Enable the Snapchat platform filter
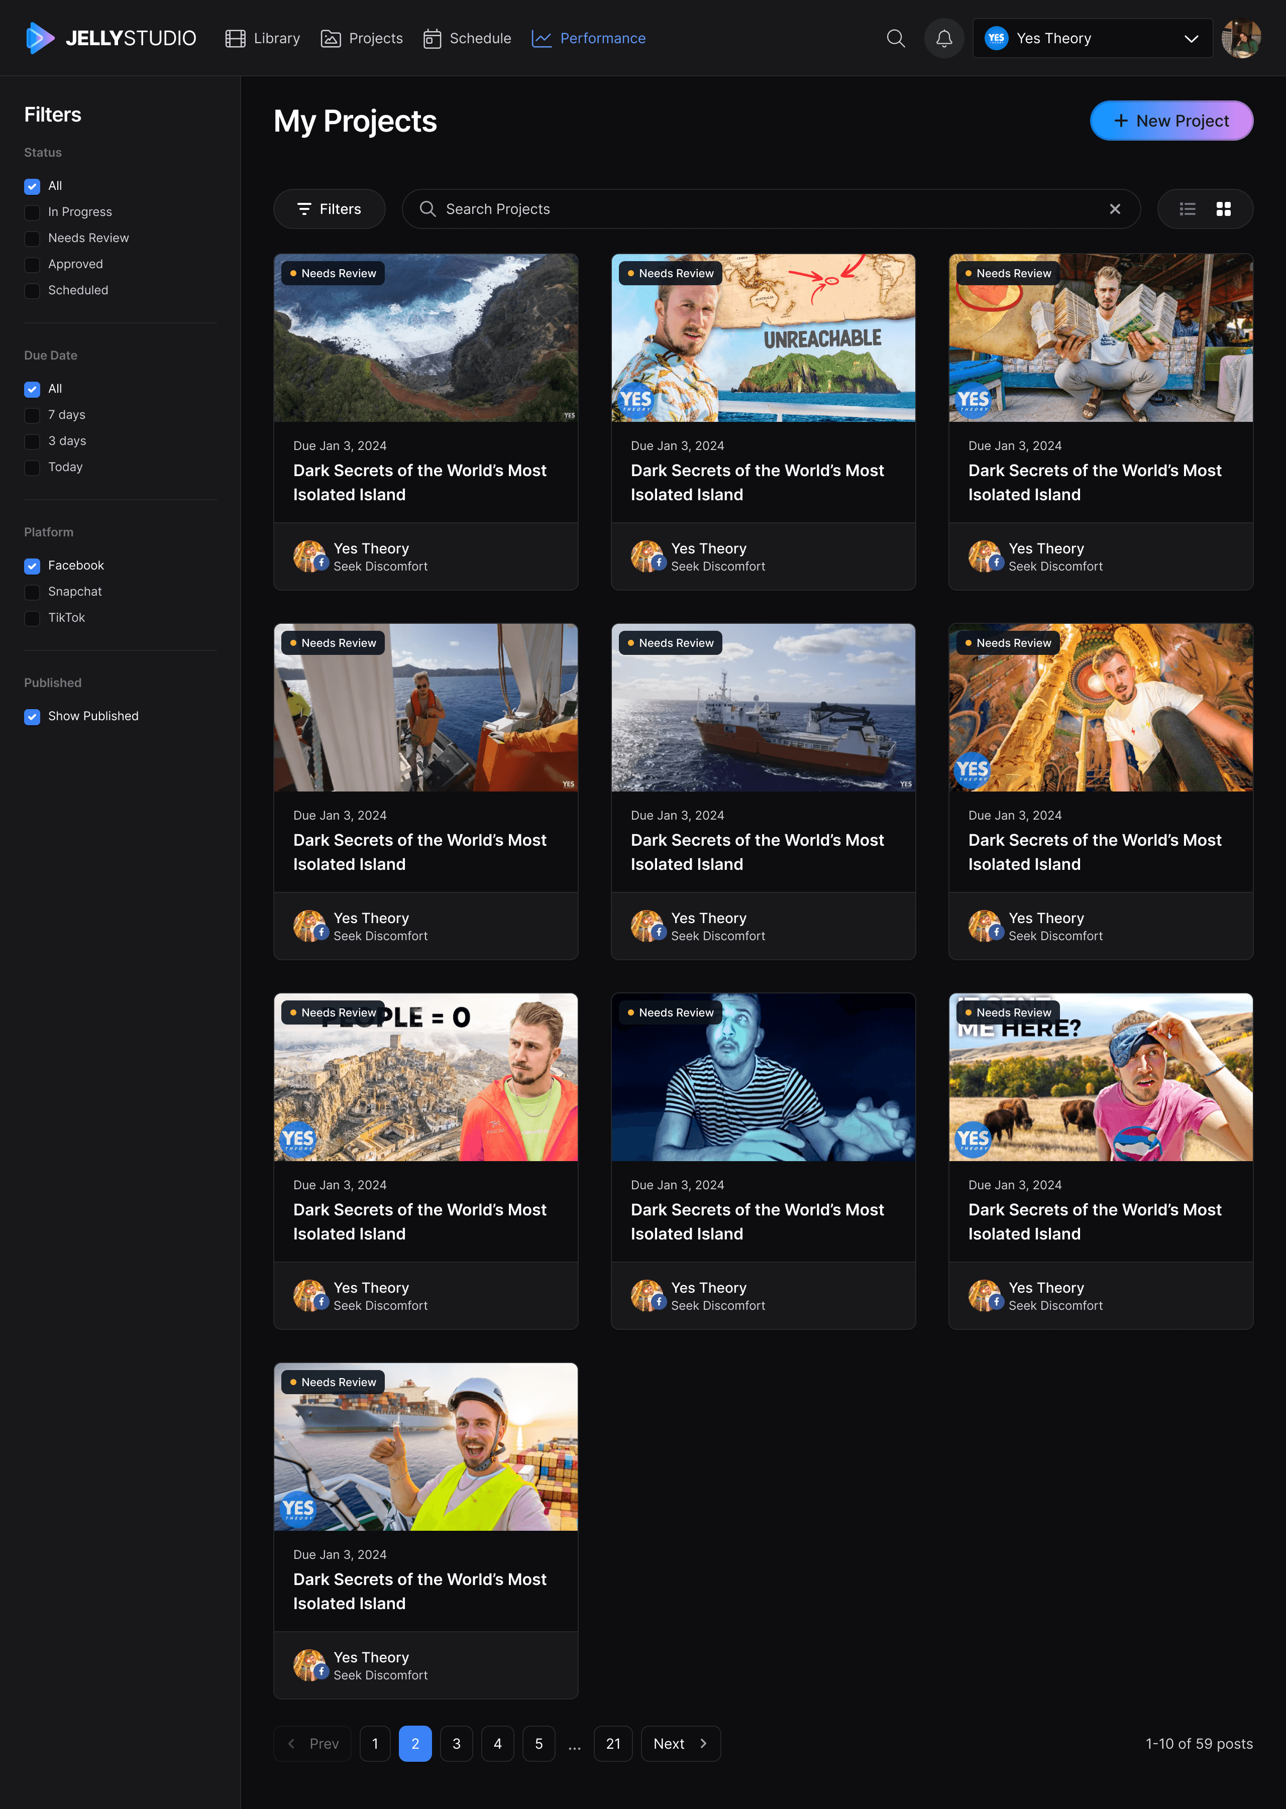The image size is (1286, 1809). (32, 592)
